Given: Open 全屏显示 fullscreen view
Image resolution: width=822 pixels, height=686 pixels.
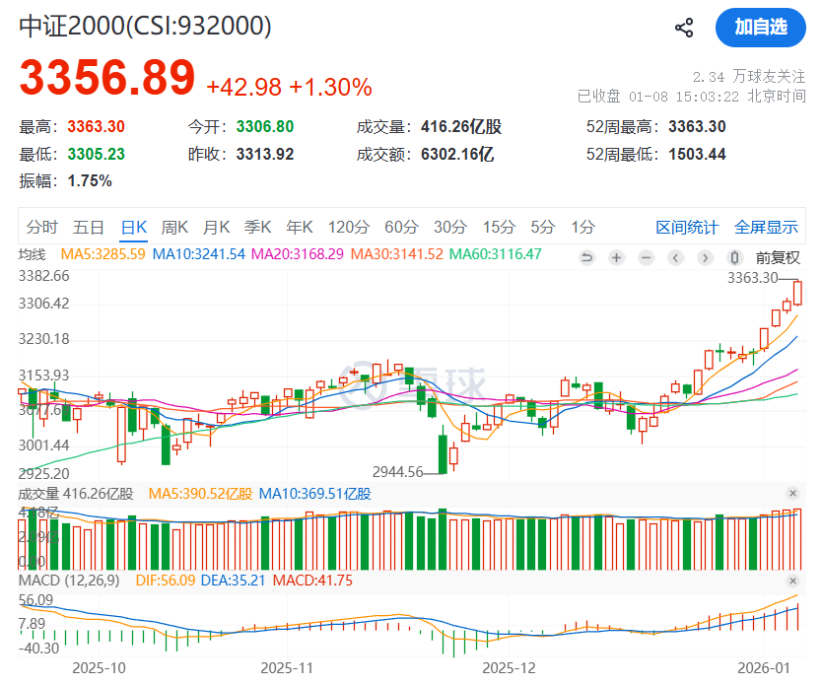Looking at the screenshot, I should (x=766, y=228).
